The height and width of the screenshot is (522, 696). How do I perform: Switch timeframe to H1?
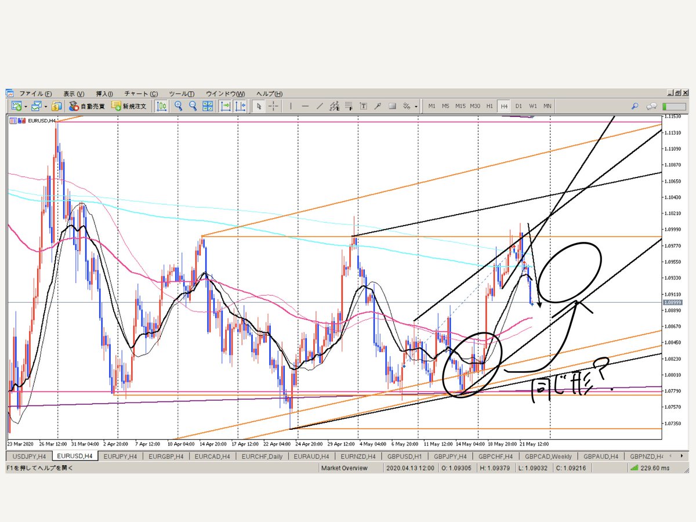(x=490, y=106)
